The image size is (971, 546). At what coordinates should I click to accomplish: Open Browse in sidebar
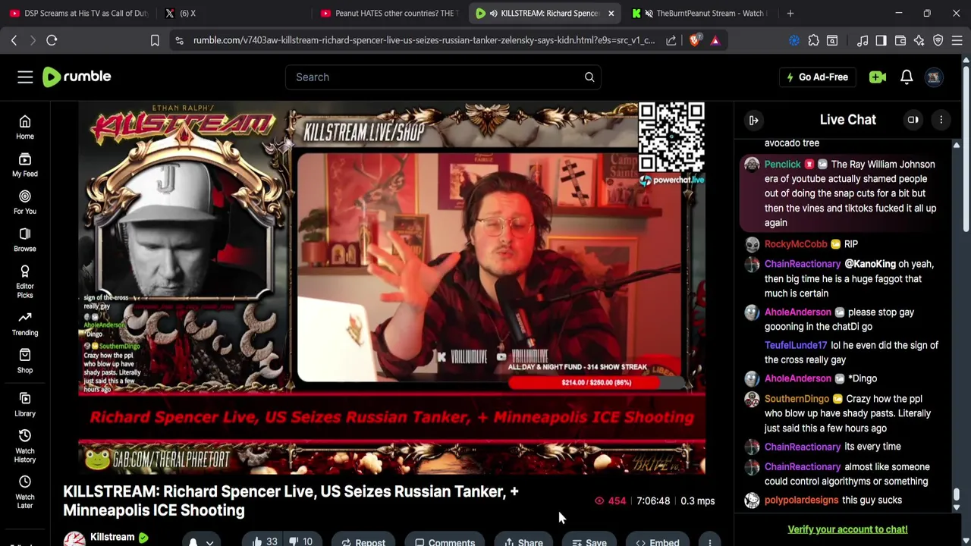point(25,240)
